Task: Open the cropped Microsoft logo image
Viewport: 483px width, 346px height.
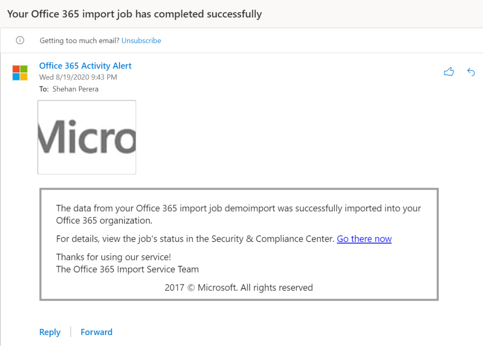Action: (x=87, y=137)
